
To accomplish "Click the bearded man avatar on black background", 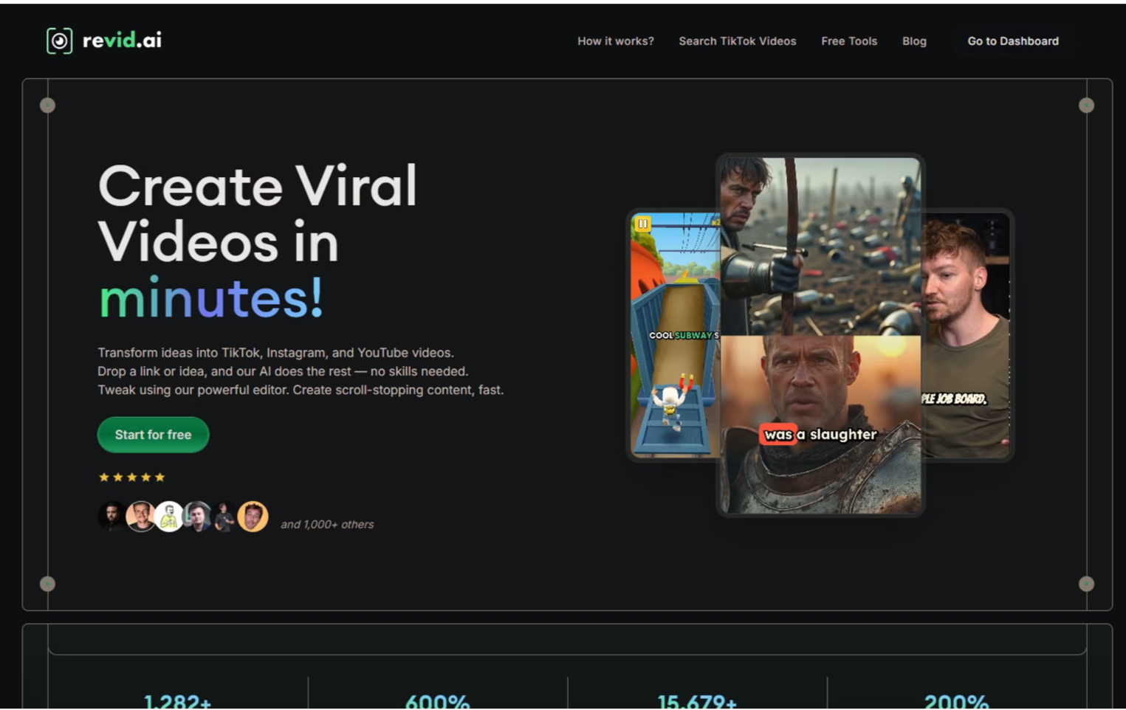I will coord(111,517).
